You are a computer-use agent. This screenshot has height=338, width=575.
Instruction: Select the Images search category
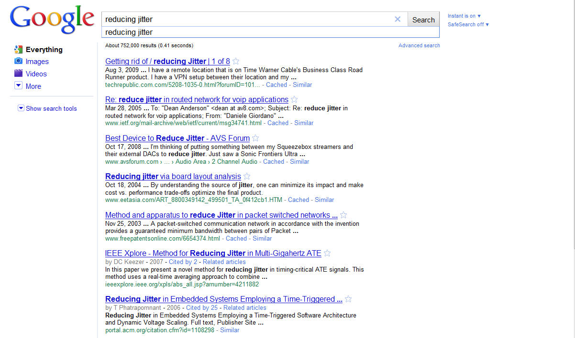click(x=37, y=62)
